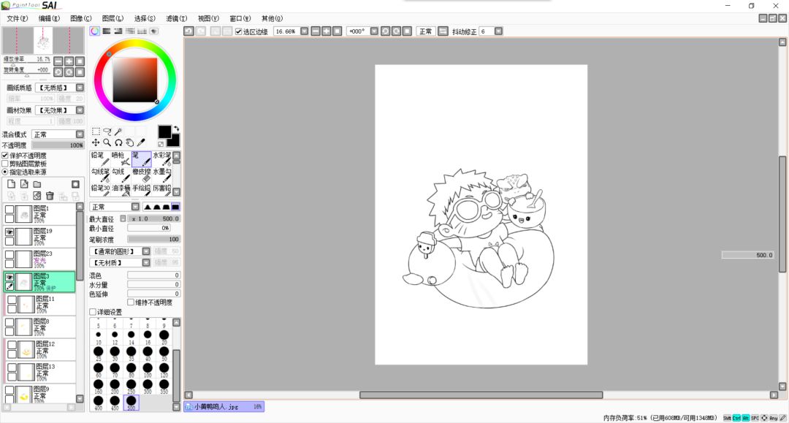The image size is (789, 423).
Task: Switch to the 小黄鸭鸣人.jpg document tab
Action: (x=224, y=406)
